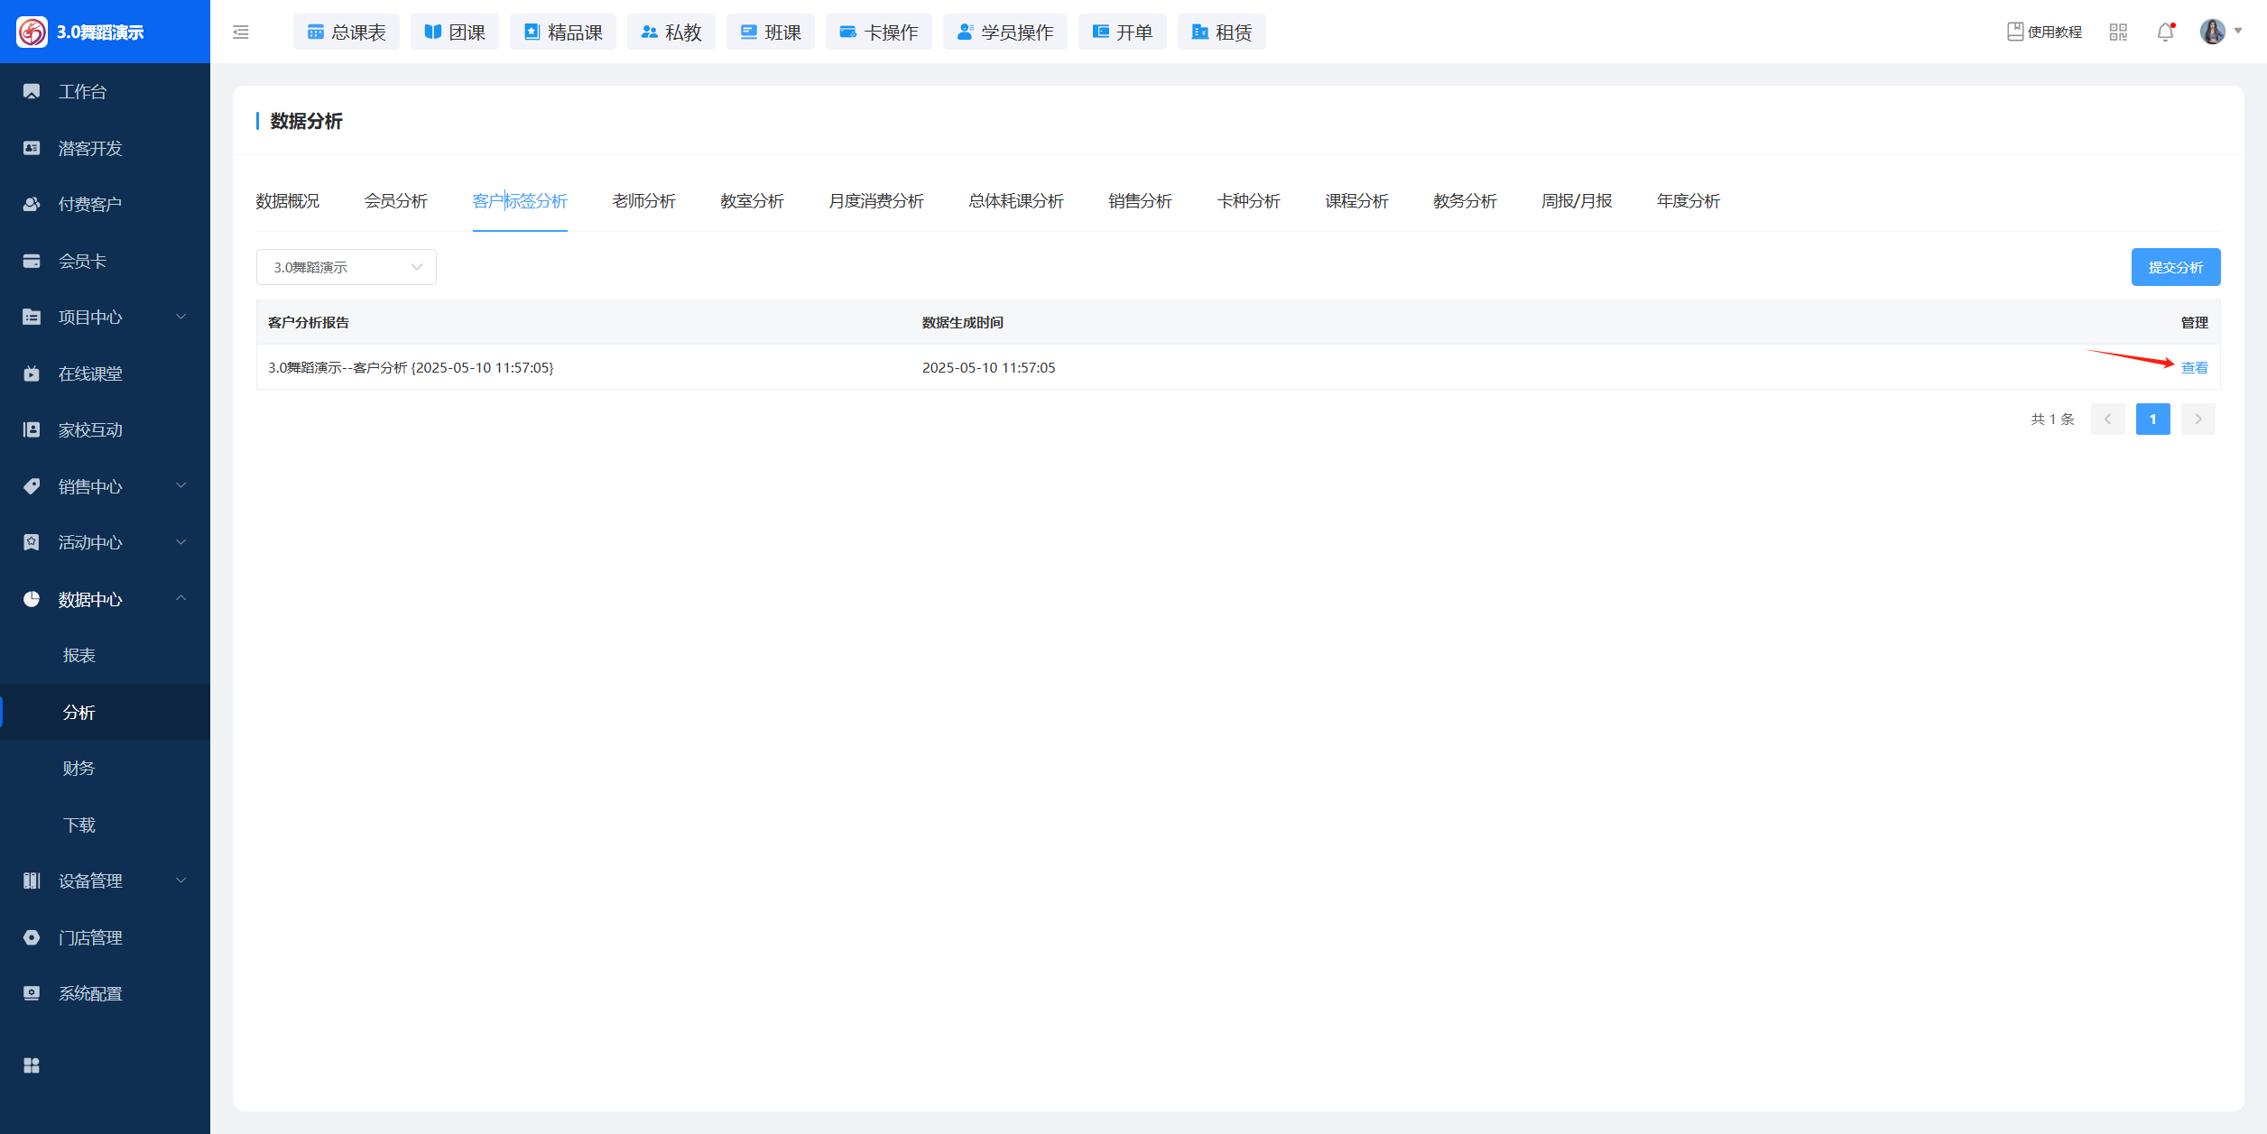Open the 使用教程 tutorial book icon
The height and width of the screenshot is (1134, 2267).
[x=2015, y=32]
